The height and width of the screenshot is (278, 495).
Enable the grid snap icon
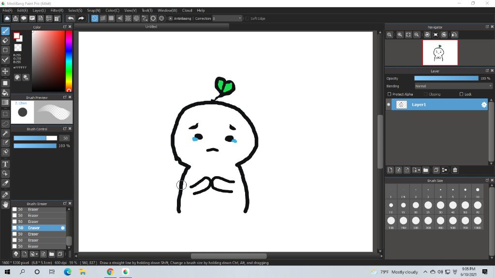[111, 18]
